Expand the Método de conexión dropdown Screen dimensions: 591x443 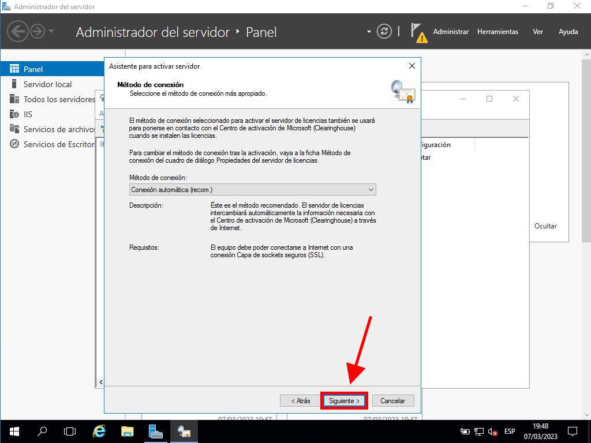(x=252, y=189)
